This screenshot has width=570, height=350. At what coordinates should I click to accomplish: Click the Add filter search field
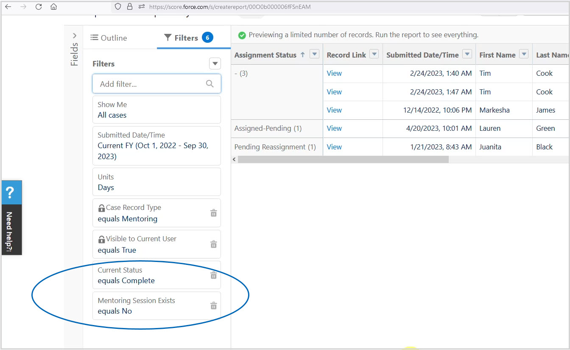151,84
